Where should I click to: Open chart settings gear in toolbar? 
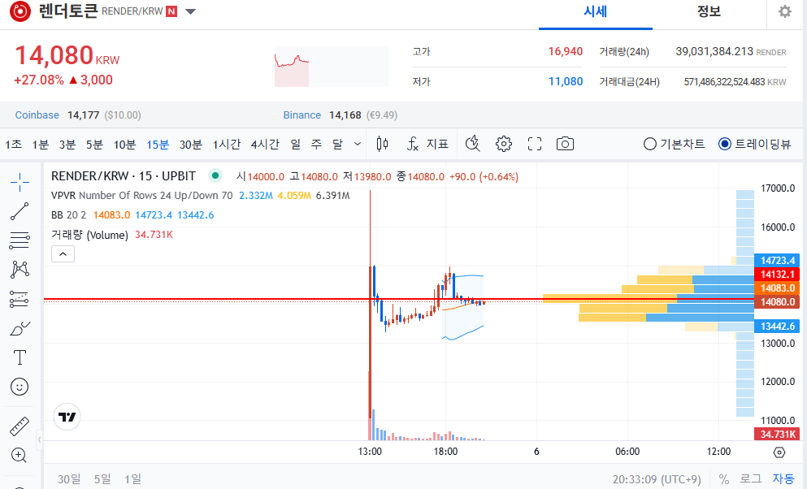click(x=503, y=144)
